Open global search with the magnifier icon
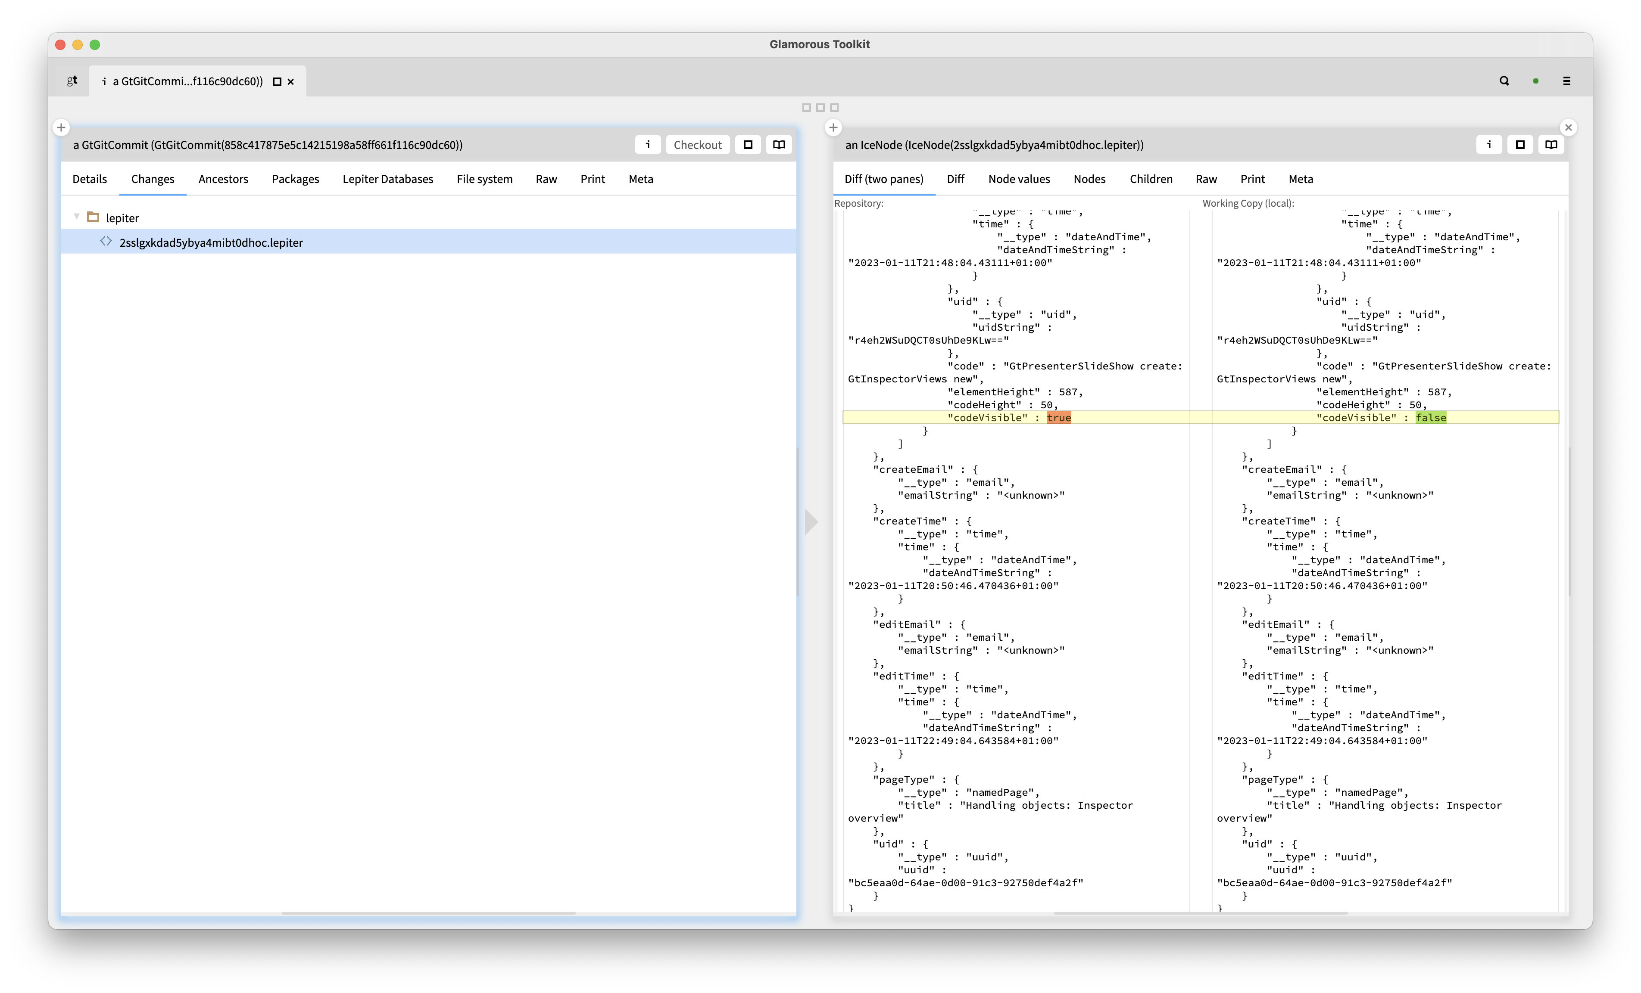Viewport: 1641px width, 993px height. 1504,81
